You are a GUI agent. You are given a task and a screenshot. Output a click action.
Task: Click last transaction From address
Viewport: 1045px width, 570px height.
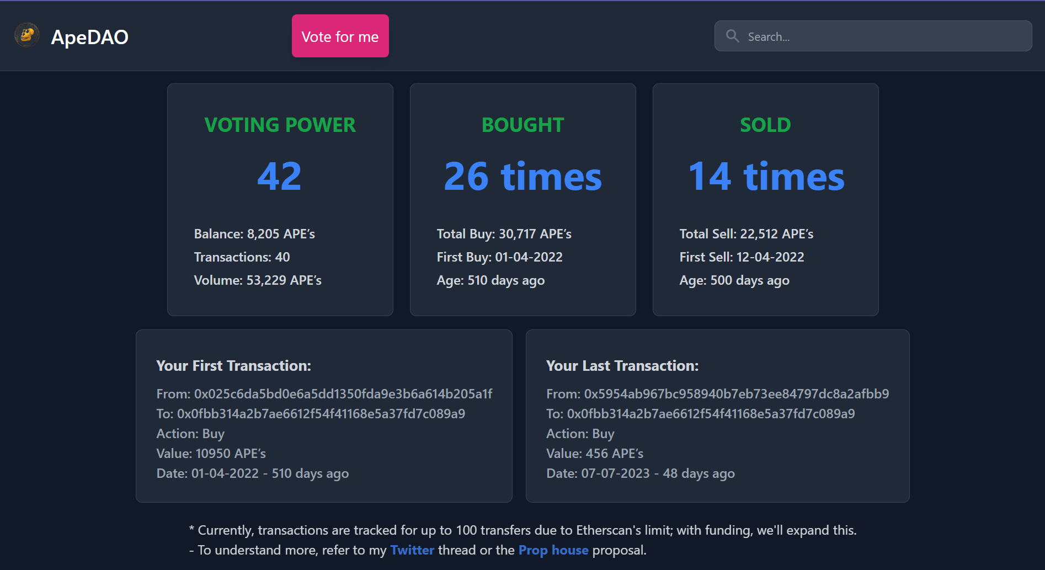coord(736,394)
